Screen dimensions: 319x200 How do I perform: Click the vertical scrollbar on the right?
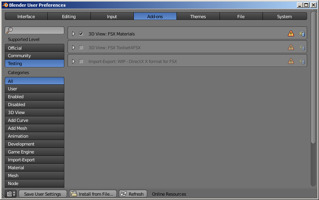pos(313,77)
